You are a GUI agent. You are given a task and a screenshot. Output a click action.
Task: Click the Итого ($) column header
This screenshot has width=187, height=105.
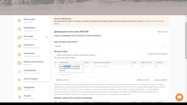[x=159, y=62]
